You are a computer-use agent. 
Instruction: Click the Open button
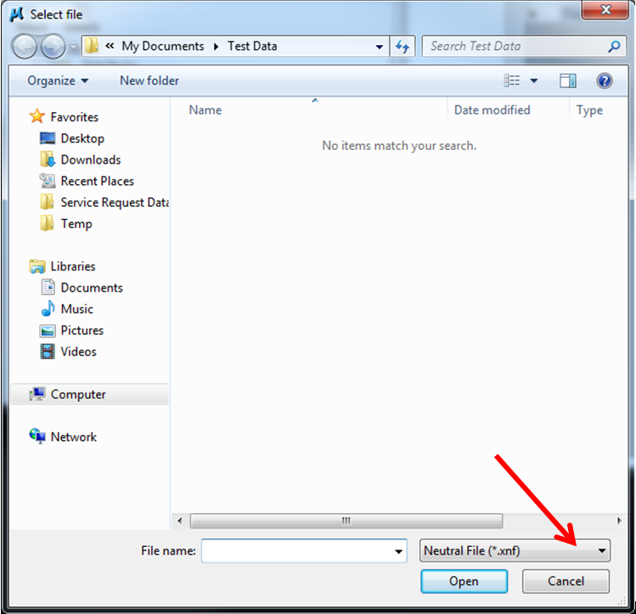coord(464,581)
